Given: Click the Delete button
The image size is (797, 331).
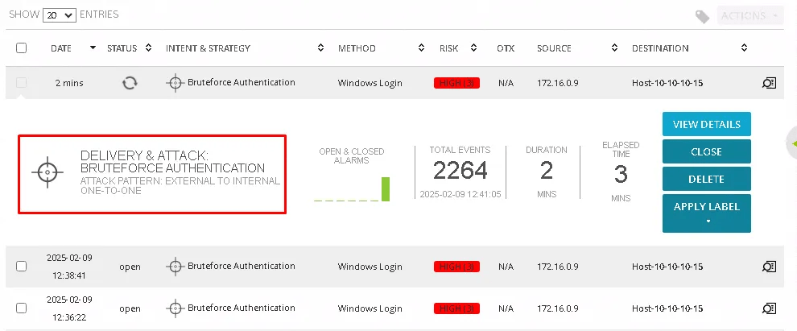Looking at the screenshot, I should (706, 179).
